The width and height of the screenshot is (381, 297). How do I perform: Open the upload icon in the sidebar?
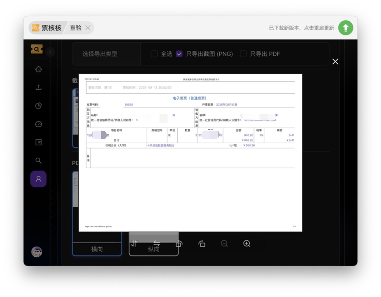point(38,87)
